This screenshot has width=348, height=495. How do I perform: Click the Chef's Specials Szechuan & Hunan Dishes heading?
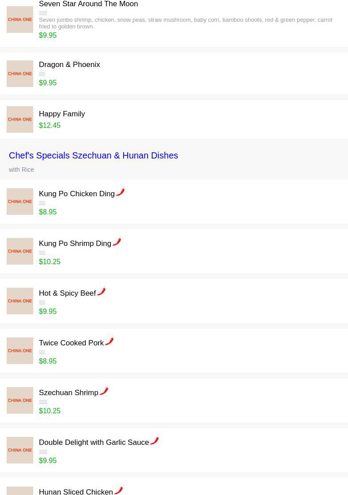93,155
